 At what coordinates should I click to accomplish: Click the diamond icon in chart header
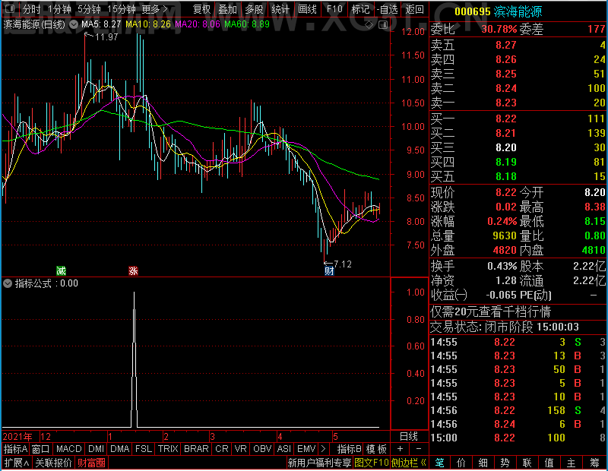369,25
